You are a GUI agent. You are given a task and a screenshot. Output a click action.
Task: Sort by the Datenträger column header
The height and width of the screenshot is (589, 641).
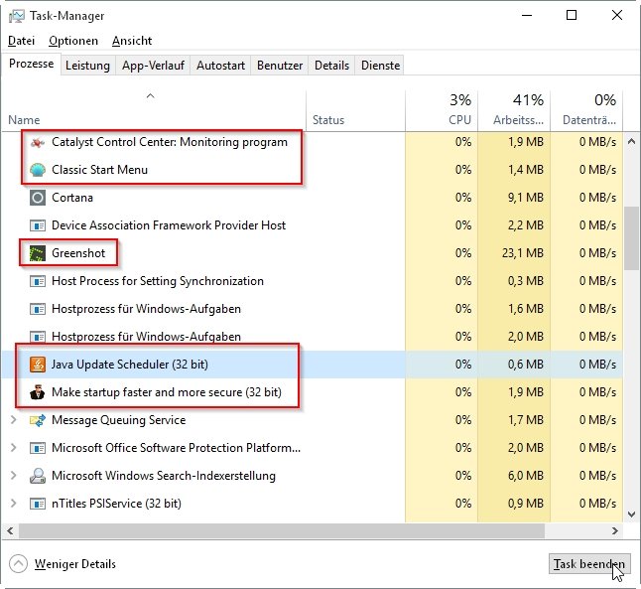click(x=586, y=110)
